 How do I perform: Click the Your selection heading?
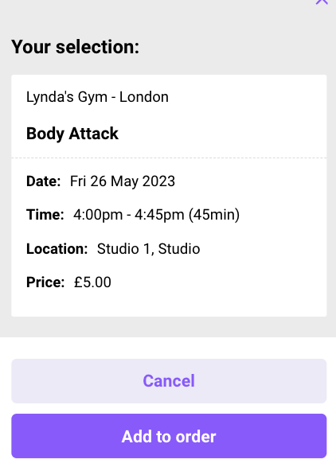tap(76, 47)
